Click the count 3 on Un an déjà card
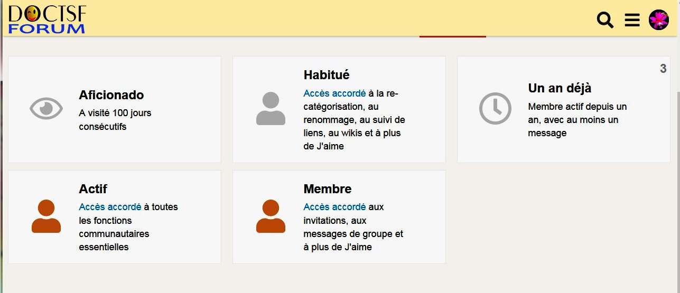The width and height of the screenshot is (680, 293). (x=663, y=69)
